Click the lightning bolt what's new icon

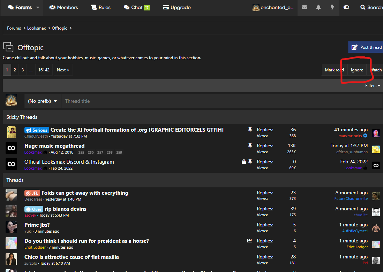pyautogui.click(x=332, y=7)
